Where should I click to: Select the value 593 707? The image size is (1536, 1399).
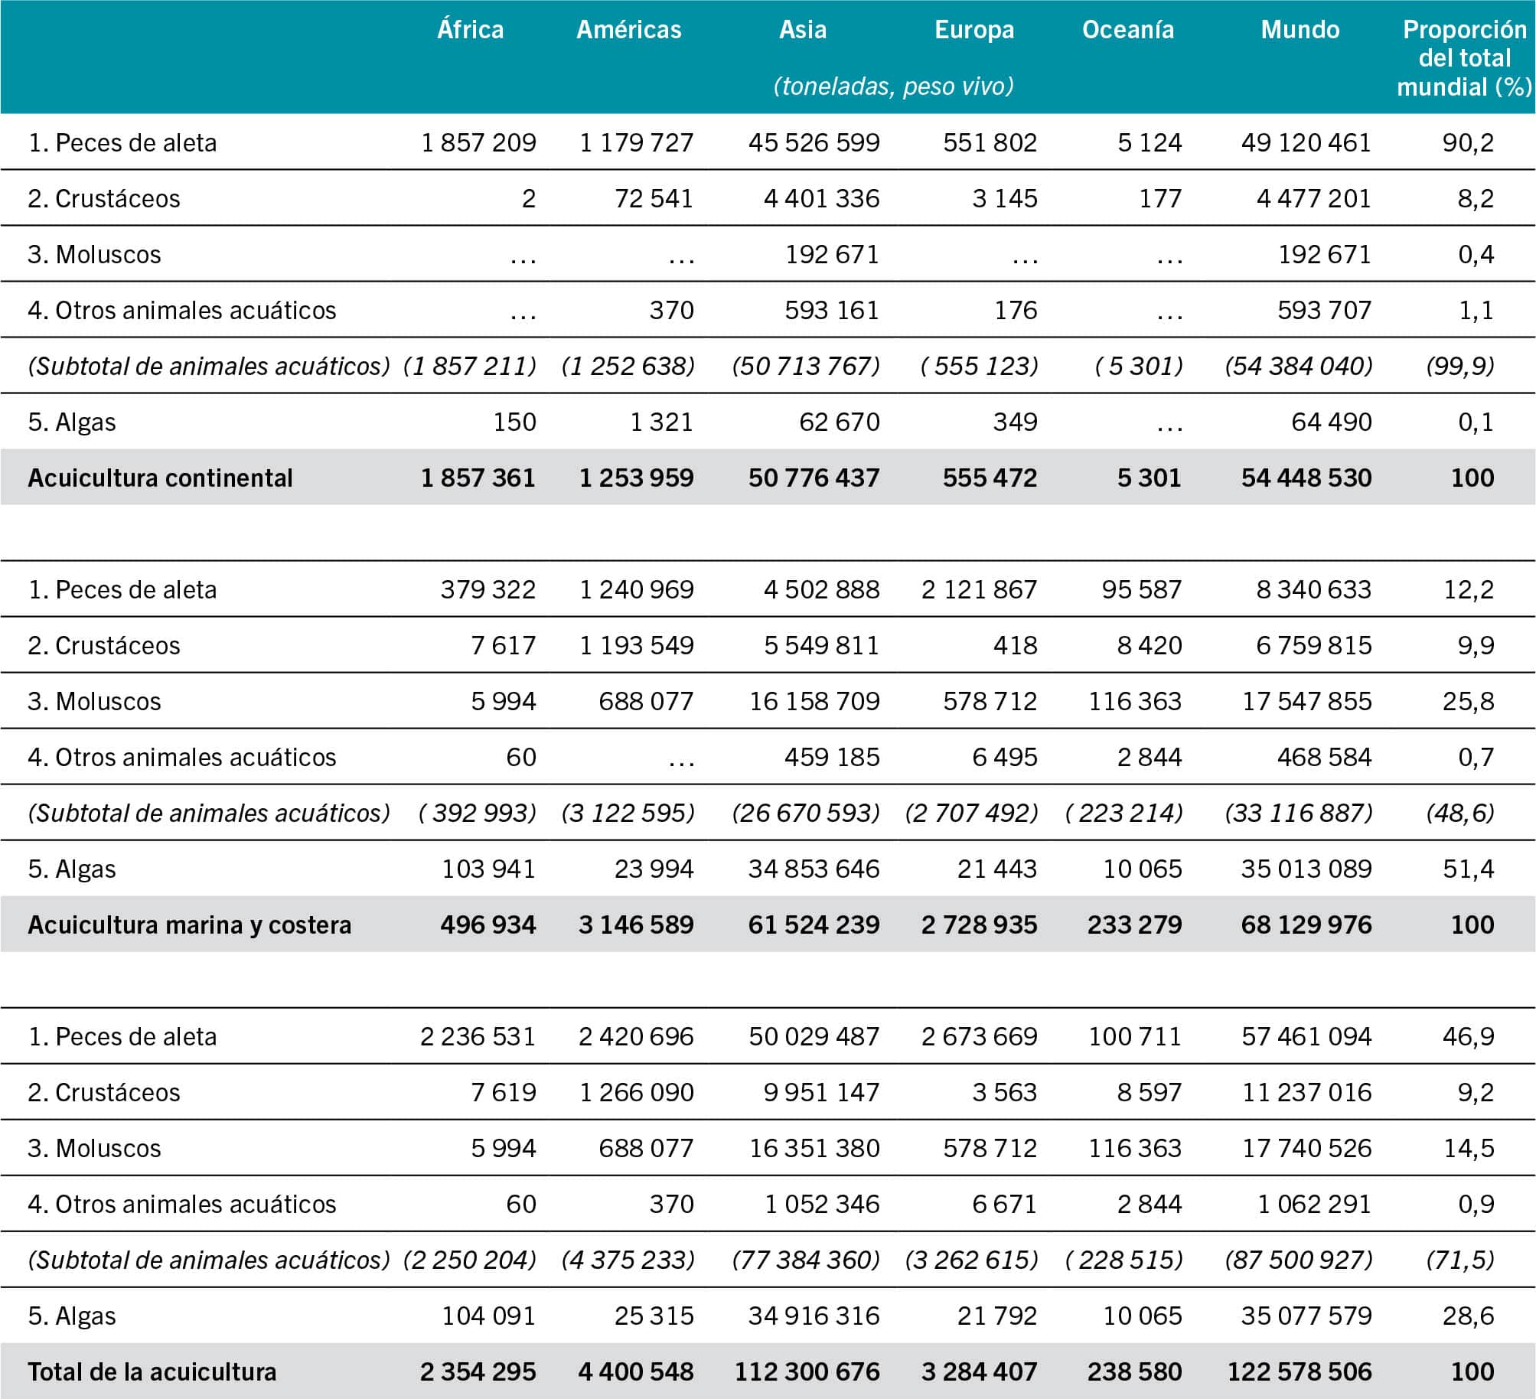pos(1324,310)
